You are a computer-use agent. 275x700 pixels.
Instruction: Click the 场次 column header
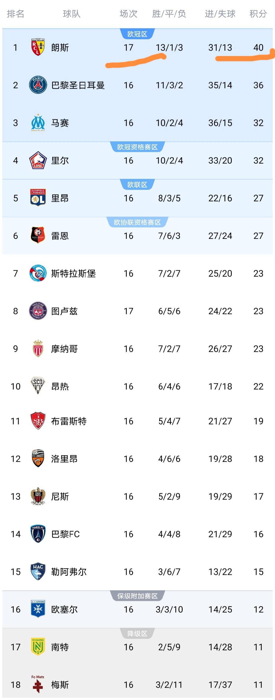tap(128, 14)
